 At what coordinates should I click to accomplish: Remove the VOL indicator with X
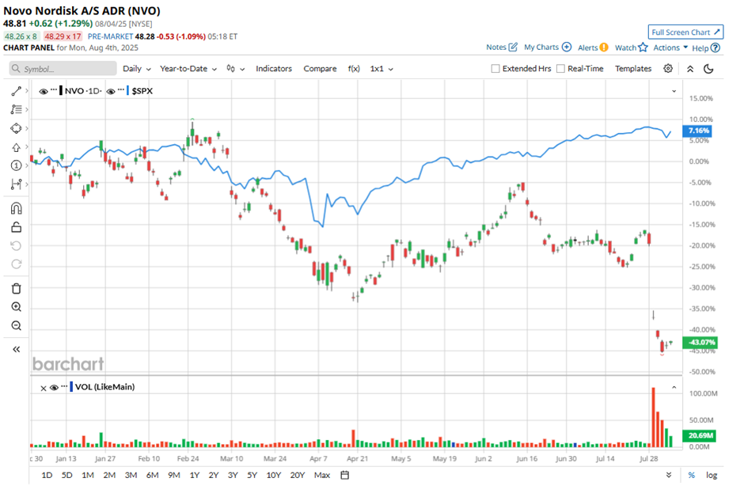(x=44, y=388)
